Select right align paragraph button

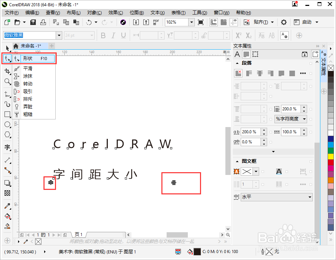[x=270, y=73]
